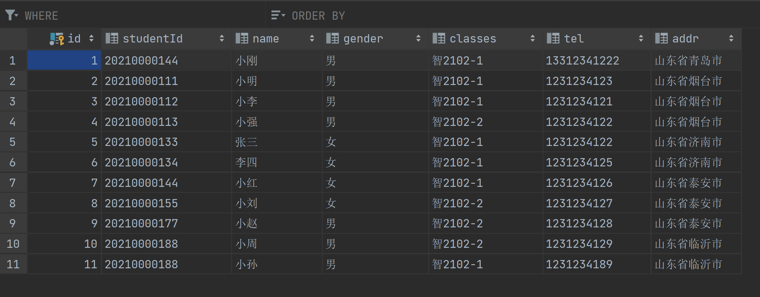Toggle sorting on the tel column
Screen dimensions: 760x297
pos(642,38)
